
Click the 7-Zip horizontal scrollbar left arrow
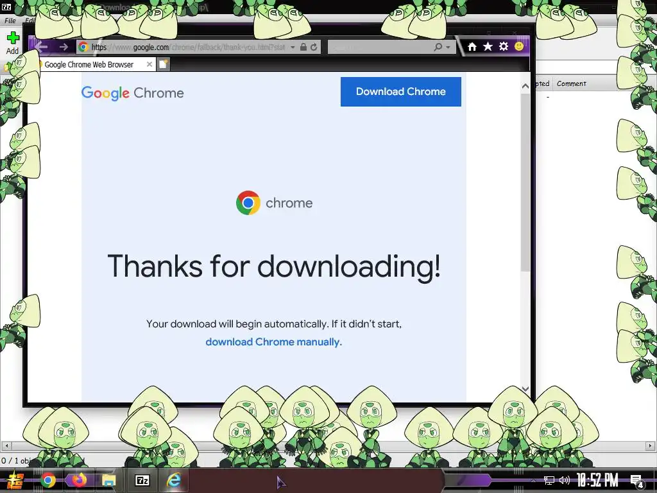(6, 445)
